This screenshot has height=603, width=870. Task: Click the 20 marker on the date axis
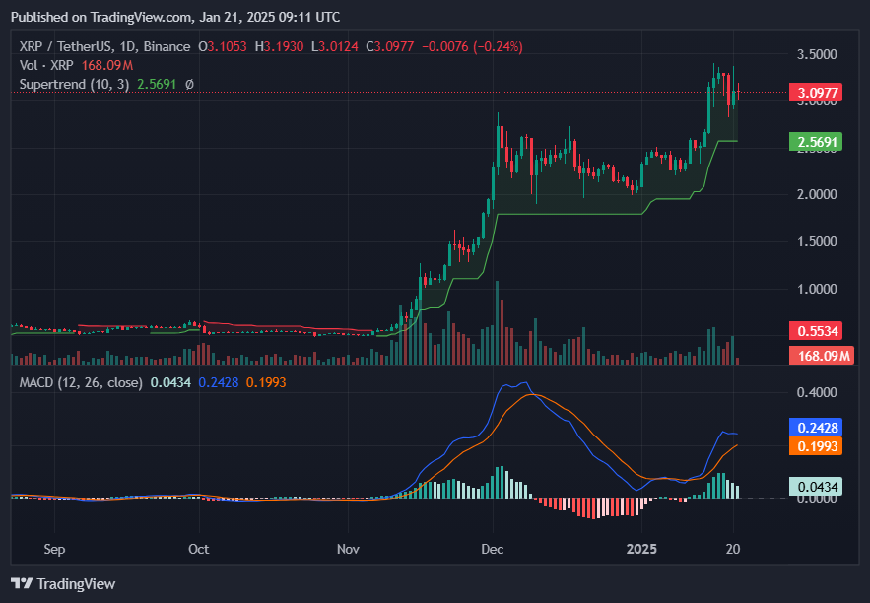pos(732,549)
